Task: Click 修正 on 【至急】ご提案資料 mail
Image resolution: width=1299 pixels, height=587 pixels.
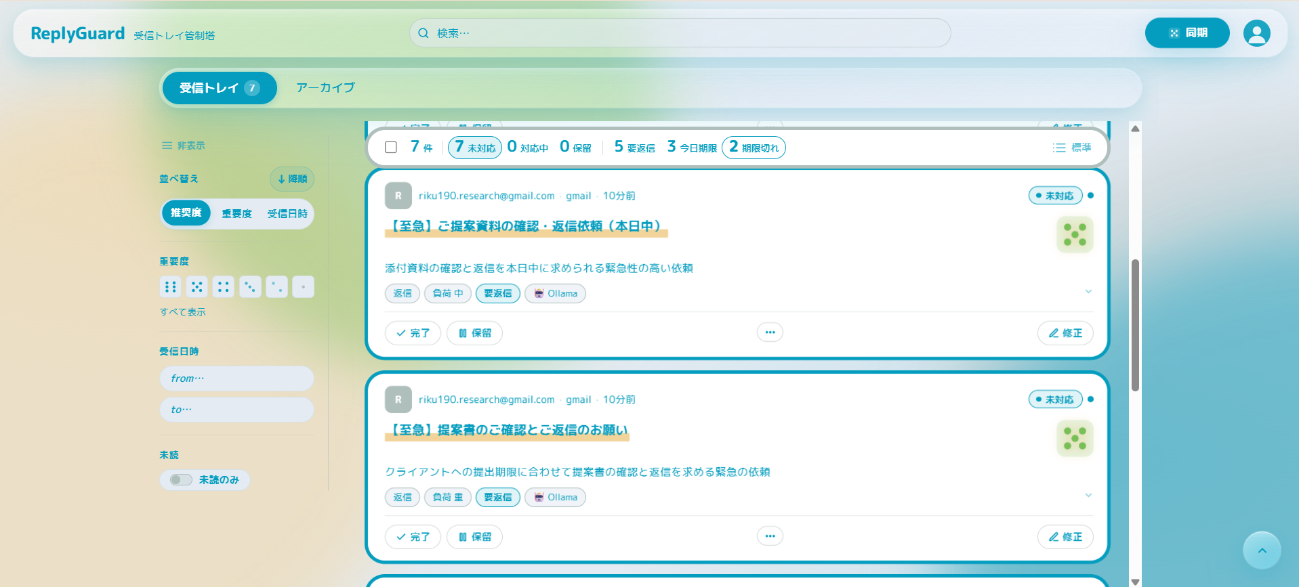Action: click(x=1065, y=333)
